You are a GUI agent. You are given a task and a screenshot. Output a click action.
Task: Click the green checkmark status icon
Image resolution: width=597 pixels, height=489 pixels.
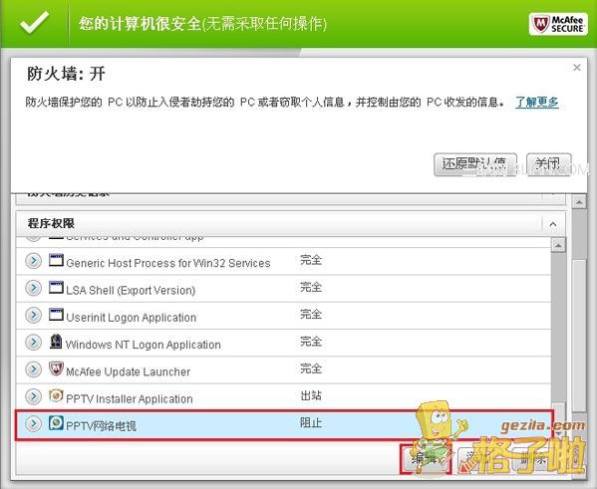[x=35, y=22]
